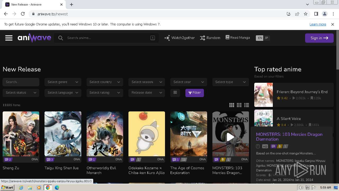Play MONSTERS 103 Mercies poster
Screen dimensions: 339x191
click(x=230, y=137)
